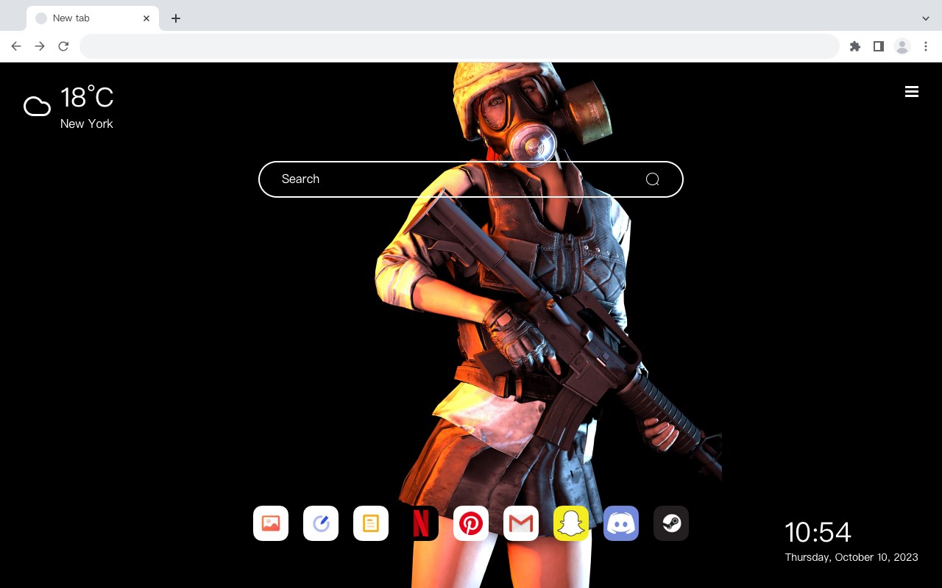Toggle the browser side panel
Image resolution: width=942 pixels, height=588 pixels.
point(879,46)
